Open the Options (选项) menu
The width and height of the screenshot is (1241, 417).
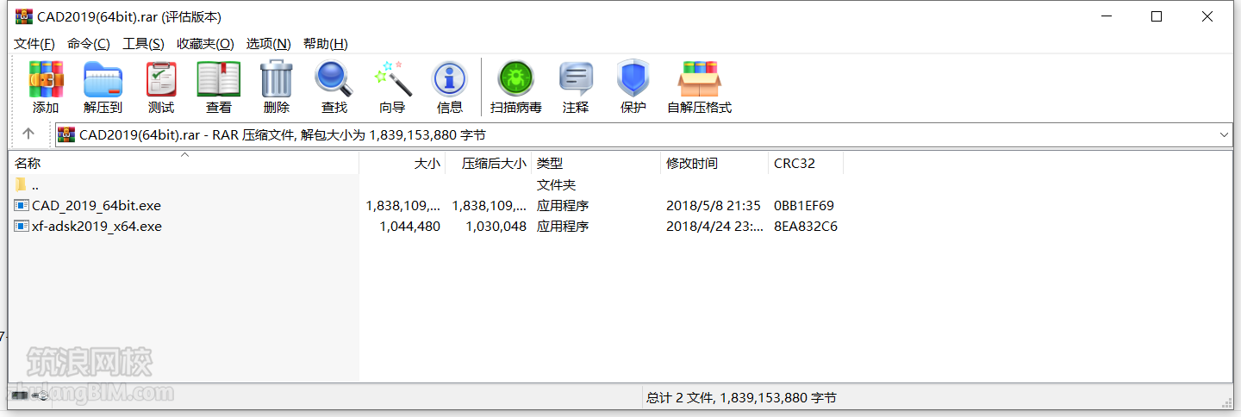tap(268, 43)
